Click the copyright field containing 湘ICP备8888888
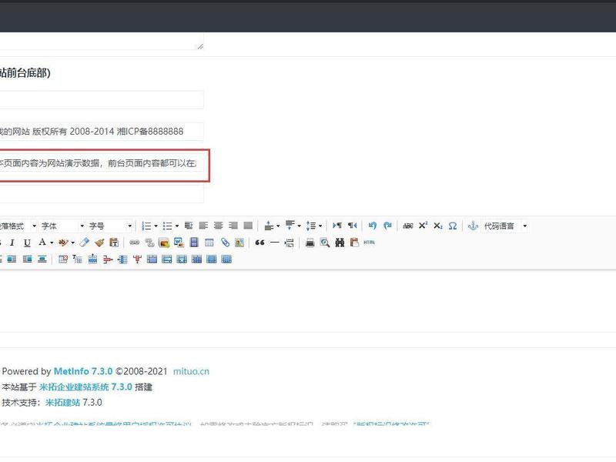 102,131
